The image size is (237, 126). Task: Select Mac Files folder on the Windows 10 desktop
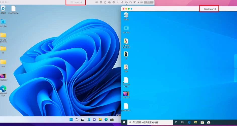126,29
